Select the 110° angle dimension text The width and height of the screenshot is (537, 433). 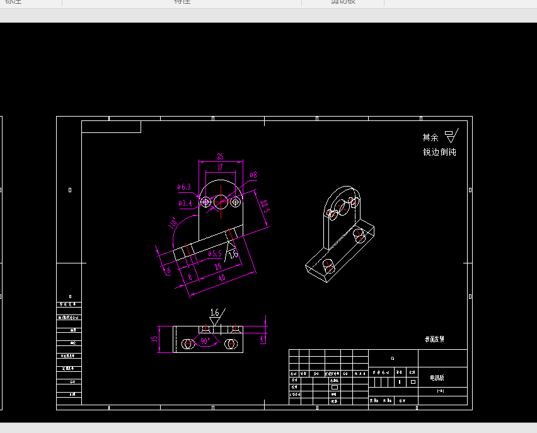click(x=172, y=223)
